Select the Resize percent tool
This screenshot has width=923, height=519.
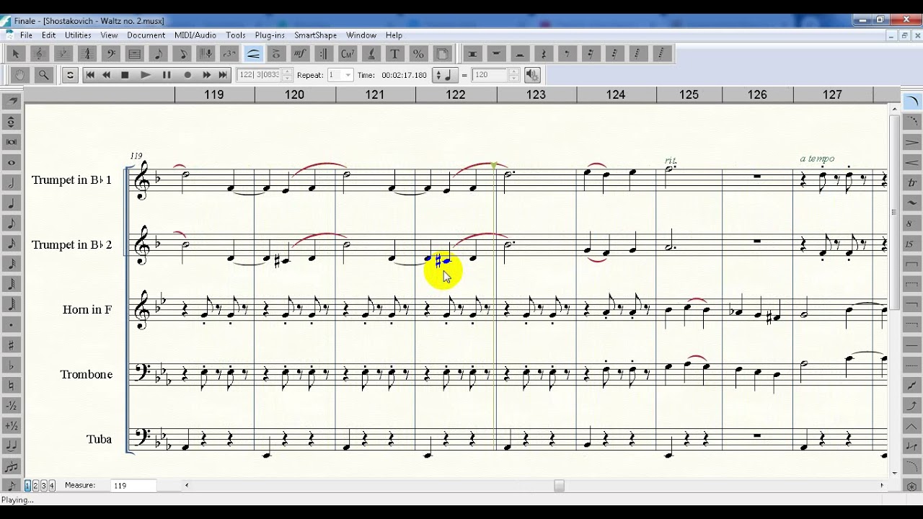coord(418,54)
